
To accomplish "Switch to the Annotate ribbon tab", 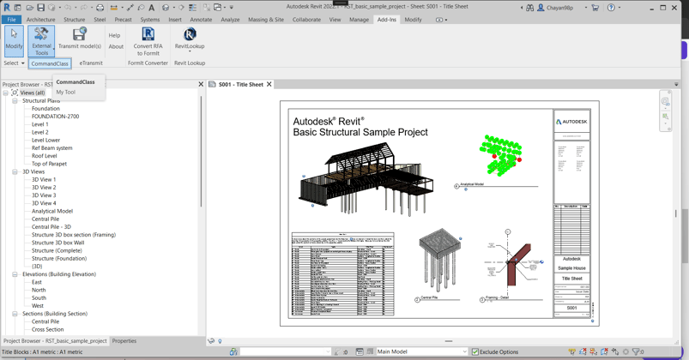I will click(201, 20).
